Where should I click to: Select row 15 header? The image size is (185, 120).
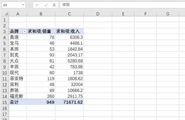5,102
